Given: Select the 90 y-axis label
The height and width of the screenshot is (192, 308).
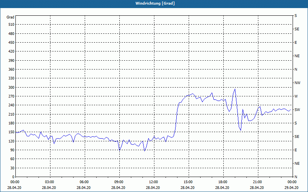Looking at the screenshot, I should 12,150.
